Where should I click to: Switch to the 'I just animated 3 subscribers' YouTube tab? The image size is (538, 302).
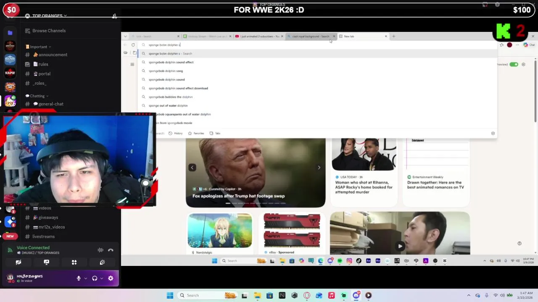(x=259, y=36)
